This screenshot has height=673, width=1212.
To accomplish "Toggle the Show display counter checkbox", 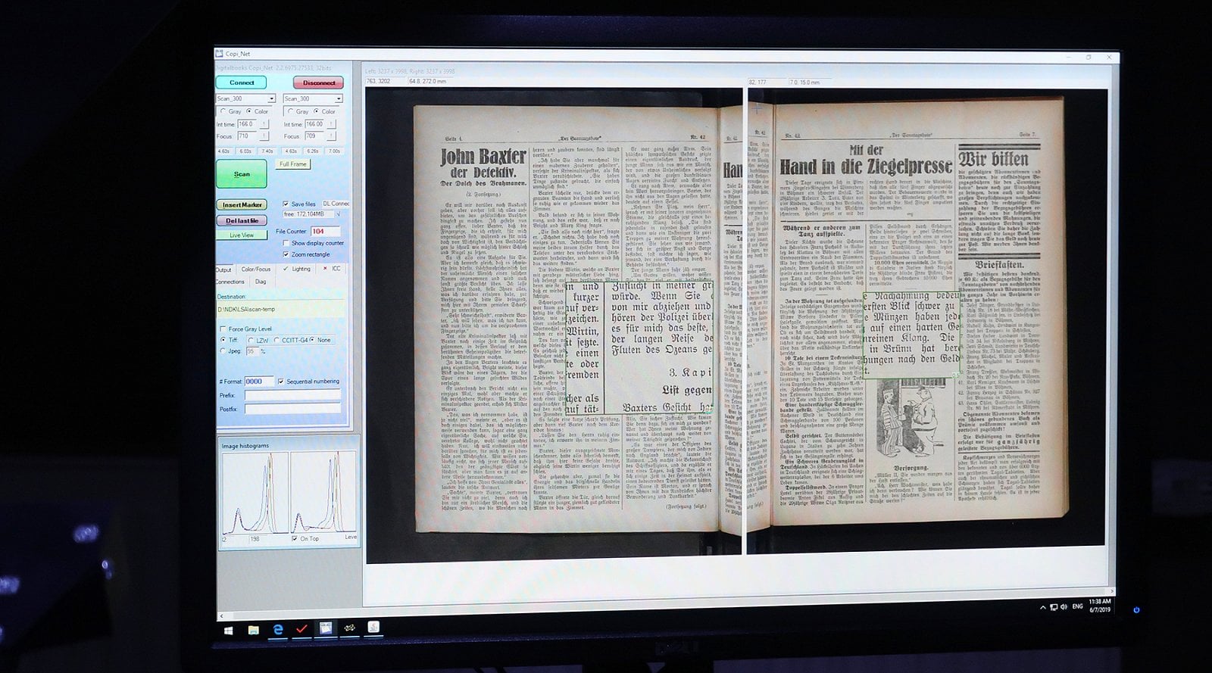I will coord(286,243).
